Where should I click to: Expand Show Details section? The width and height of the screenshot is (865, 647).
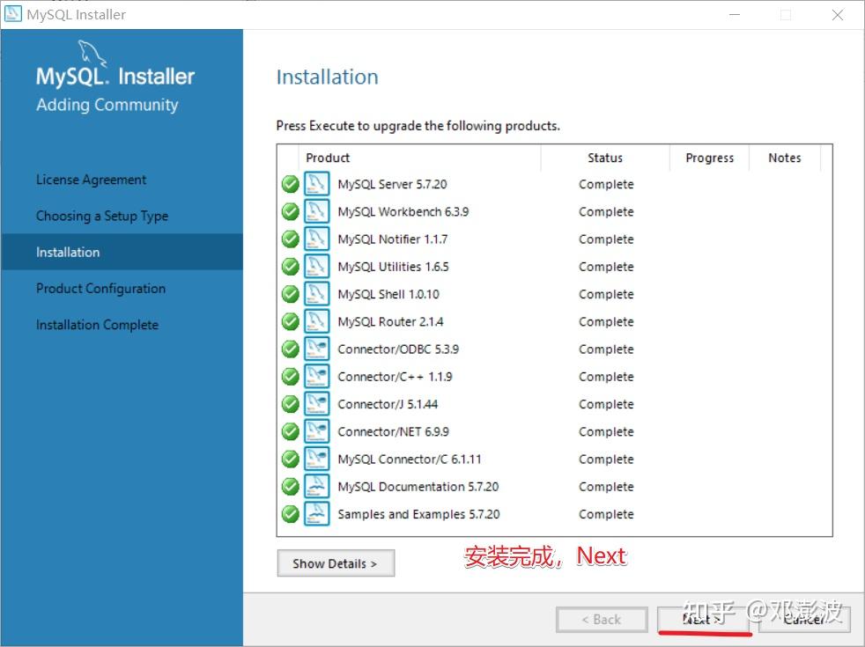[x=336, y=563]
